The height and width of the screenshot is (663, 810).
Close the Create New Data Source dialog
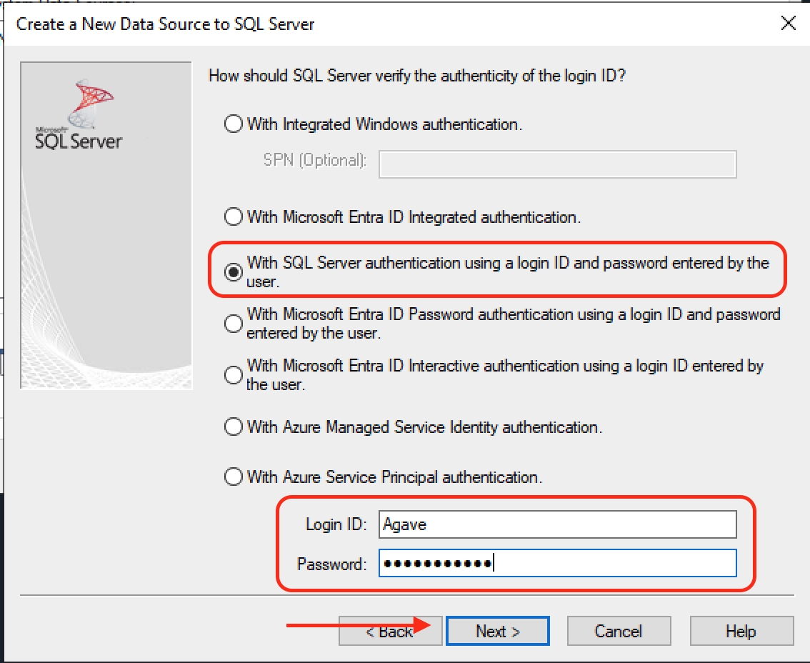pyautogui.click(x=788, y=24)
